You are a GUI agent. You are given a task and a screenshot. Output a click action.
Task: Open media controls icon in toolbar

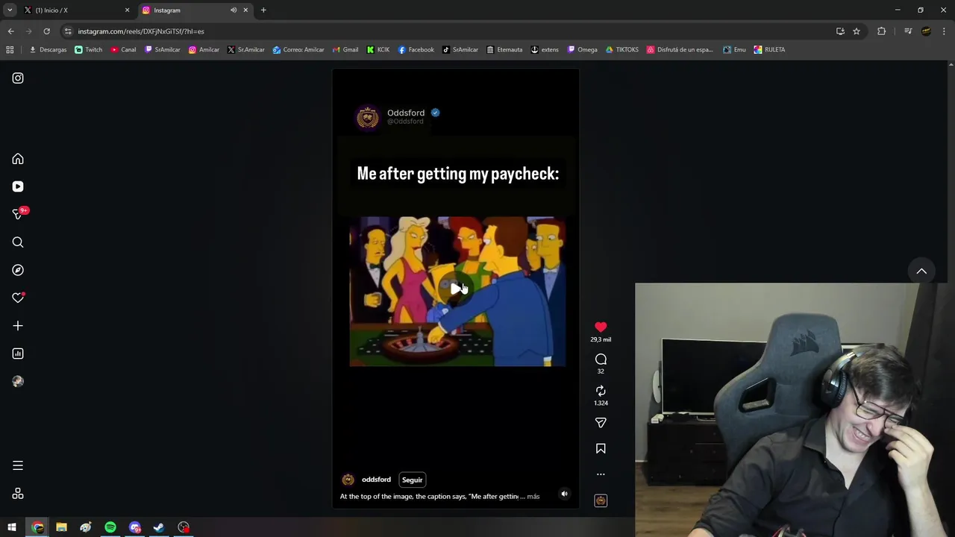pyautogui.click(x=908, y=31)
